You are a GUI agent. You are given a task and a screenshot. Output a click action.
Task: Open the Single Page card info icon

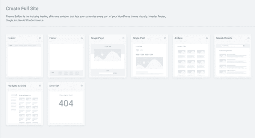tap(124, 38)
